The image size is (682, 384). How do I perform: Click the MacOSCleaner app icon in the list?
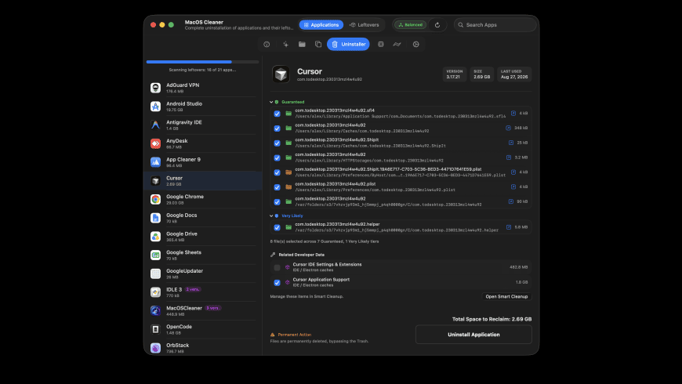click(x=155, y=310)
